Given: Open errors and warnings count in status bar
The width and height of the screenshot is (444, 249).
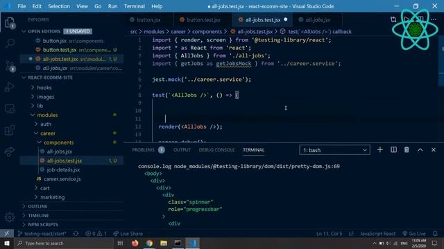Looking at the screenshot, I should pyautogui.click(x=96, y=234).
